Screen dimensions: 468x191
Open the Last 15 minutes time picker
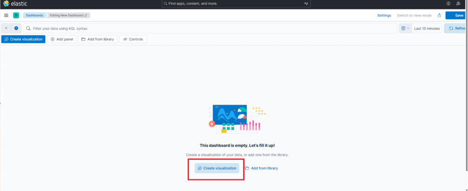coord(426,28)
